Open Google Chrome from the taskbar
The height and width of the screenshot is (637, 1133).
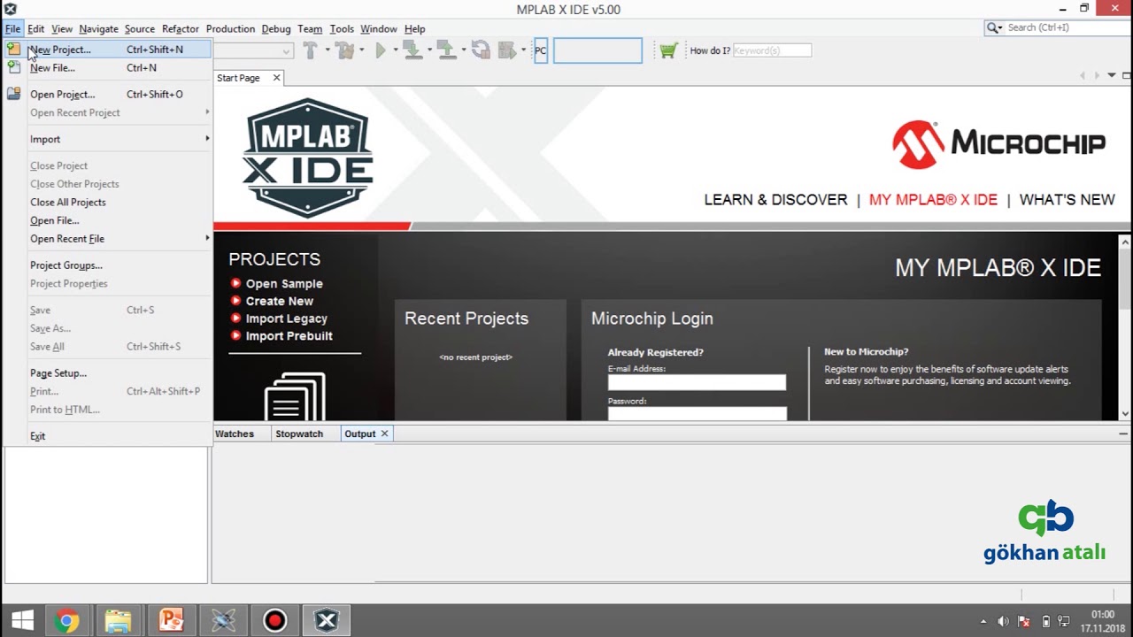[66, 621]
